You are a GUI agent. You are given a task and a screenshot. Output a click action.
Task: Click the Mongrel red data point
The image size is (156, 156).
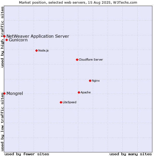pyautogui.click(x=4, y=93)
